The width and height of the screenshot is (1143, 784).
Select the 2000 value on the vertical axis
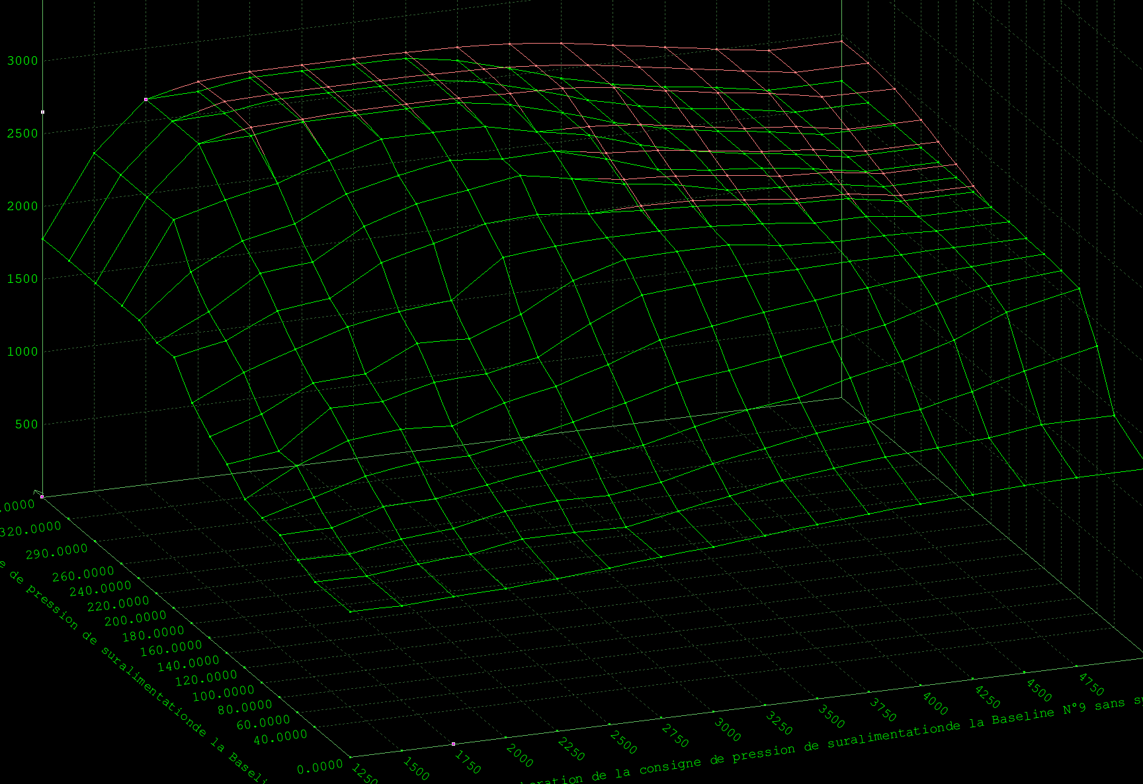(22, 206)
